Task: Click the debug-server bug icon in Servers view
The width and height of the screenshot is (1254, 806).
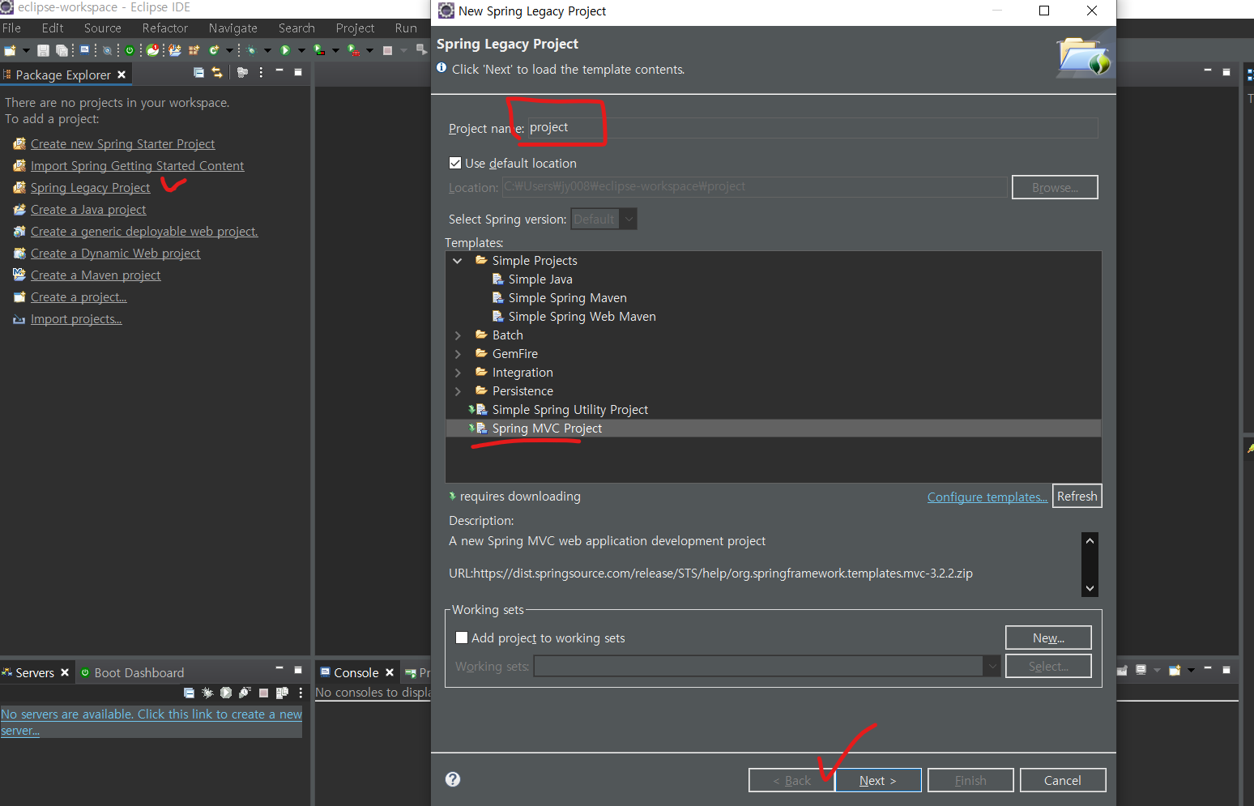Action: coord(207,693)
